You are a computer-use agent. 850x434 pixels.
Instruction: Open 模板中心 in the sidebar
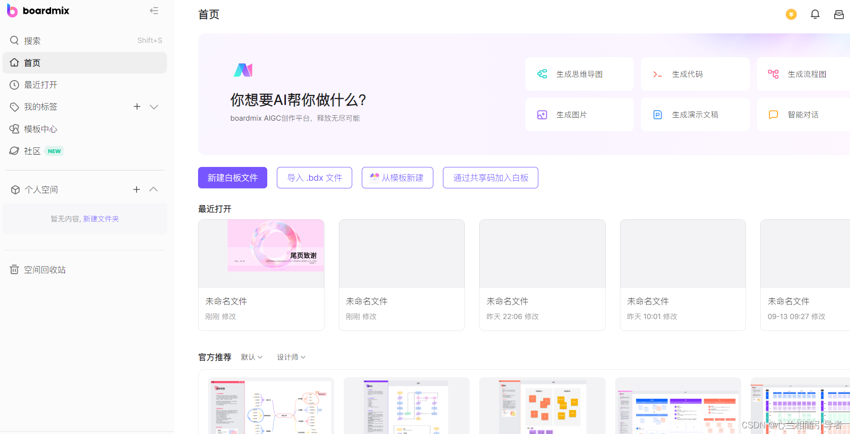coord(85,129)
